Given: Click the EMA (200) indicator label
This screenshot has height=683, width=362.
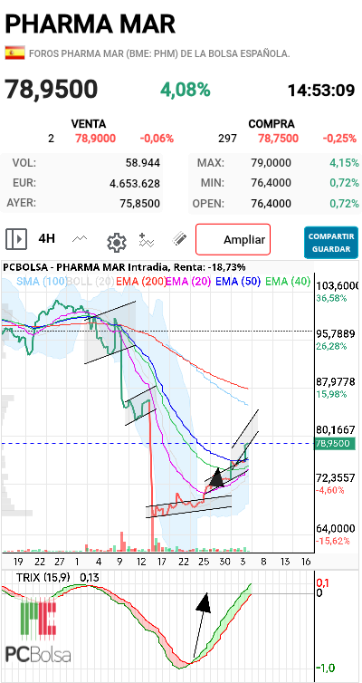Looking at the screenshot, I should [x=141, y=282].
